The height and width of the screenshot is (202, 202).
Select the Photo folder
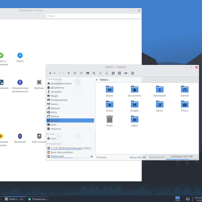185,106
